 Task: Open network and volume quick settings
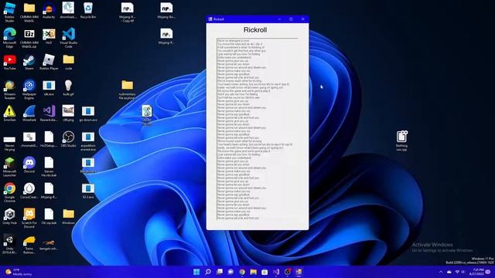tap(460, 272)
